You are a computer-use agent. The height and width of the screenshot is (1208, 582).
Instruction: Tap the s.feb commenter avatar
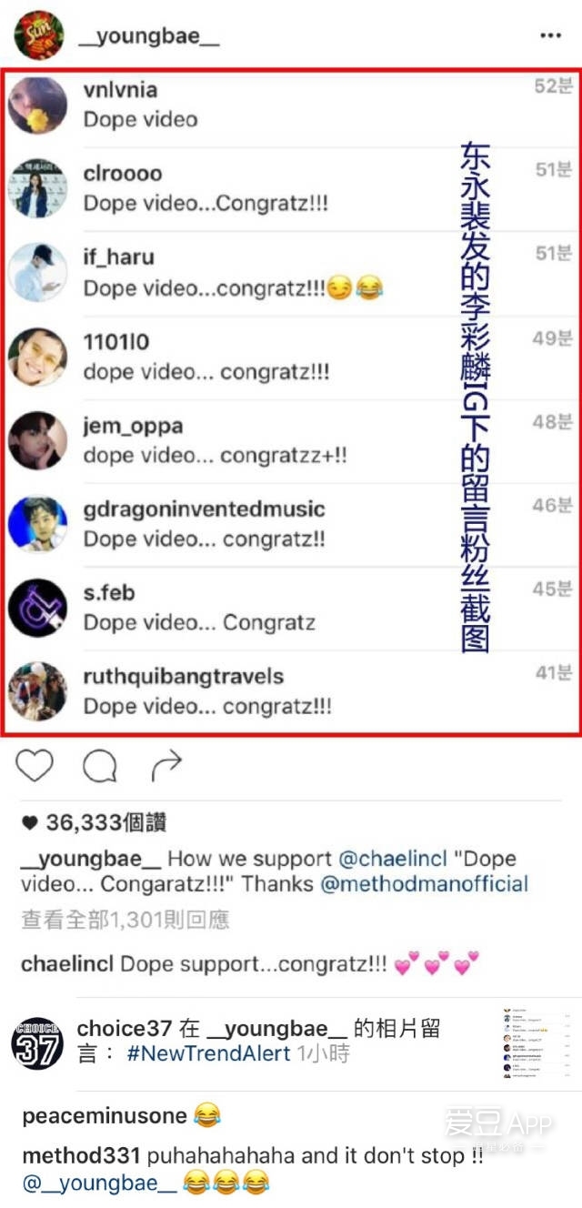37,608
